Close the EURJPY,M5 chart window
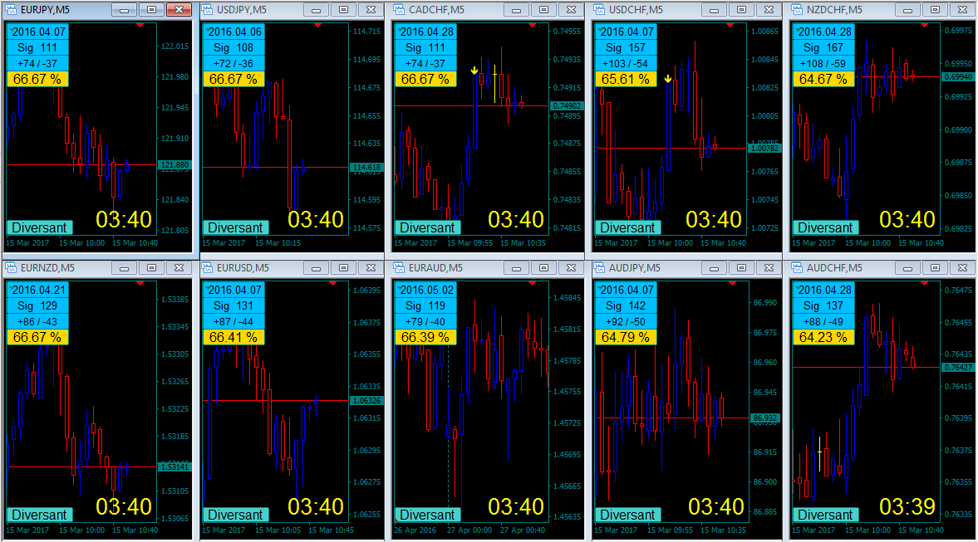The width and height of the screenshot is (978, 542). 179,10
